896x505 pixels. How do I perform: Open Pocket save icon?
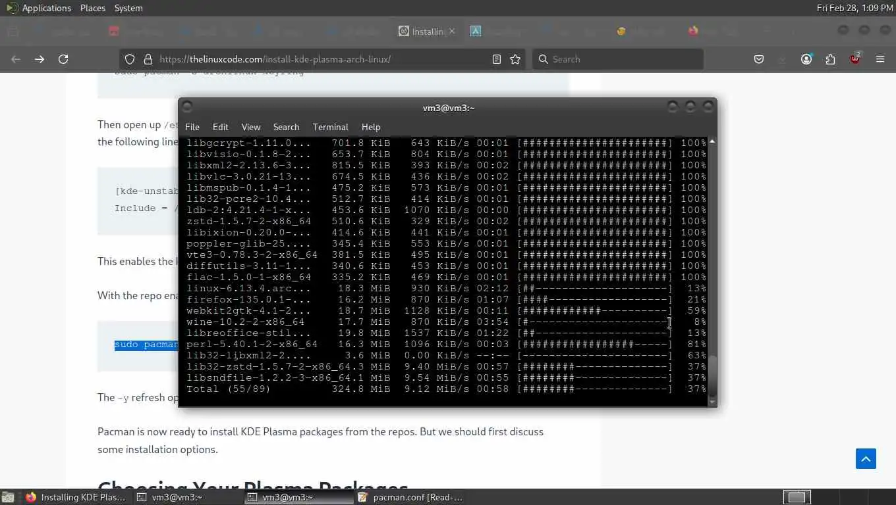(759, 59)
